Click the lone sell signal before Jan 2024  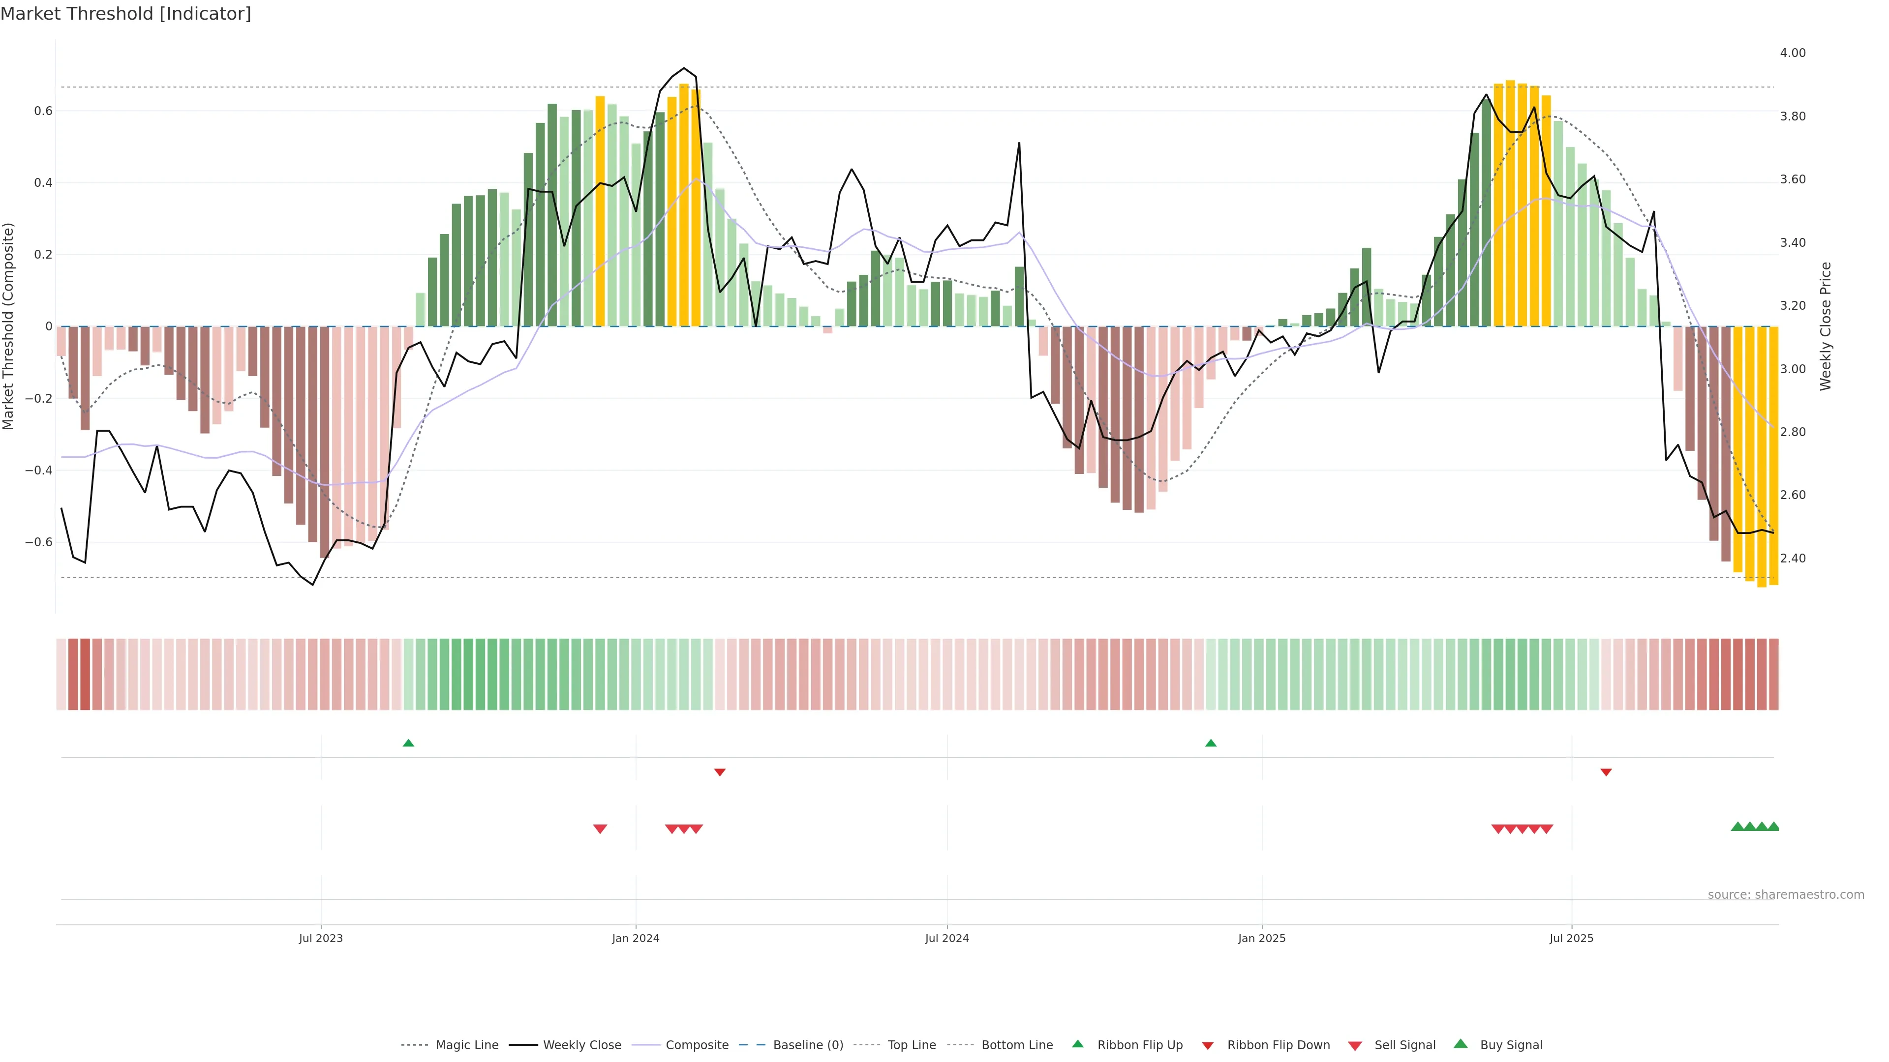point(600,829)
